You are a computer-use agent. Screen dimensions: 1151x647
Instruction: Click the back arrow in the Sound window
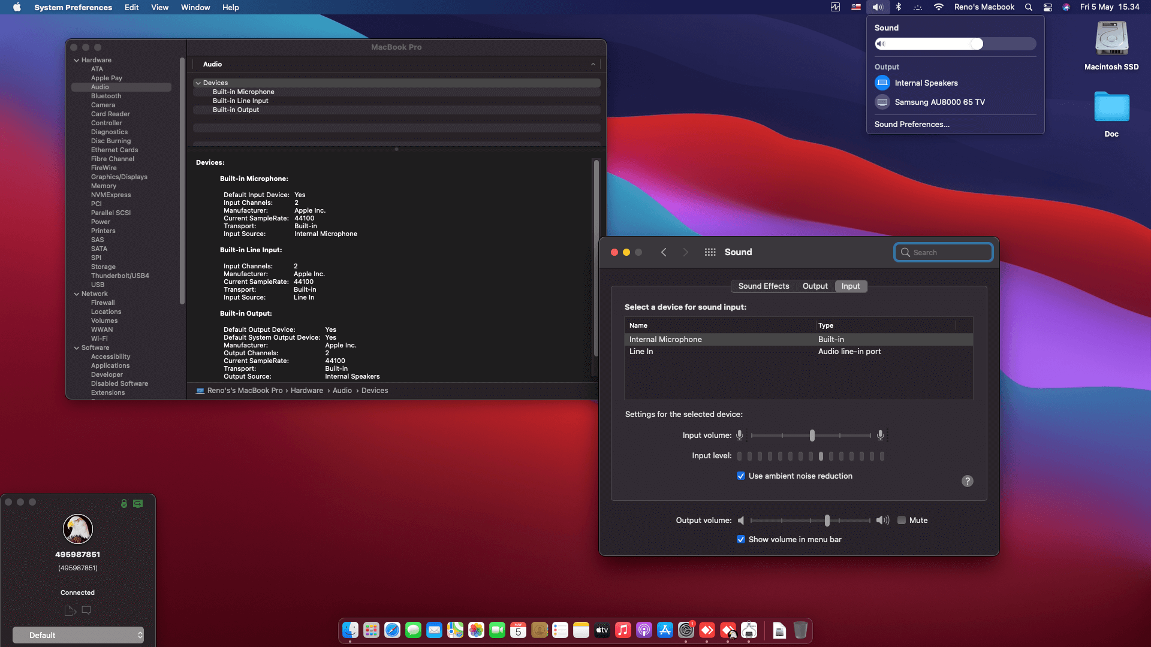pyautogui.click(x=664, y=252)
